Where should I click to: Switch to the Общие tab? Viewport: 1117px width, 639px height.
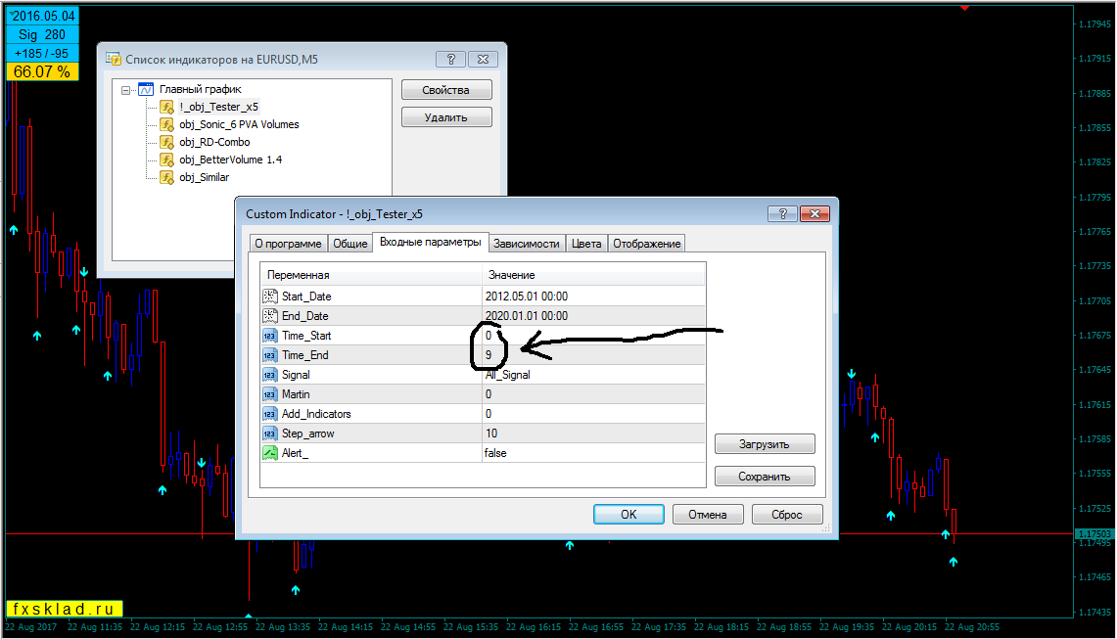350,244
